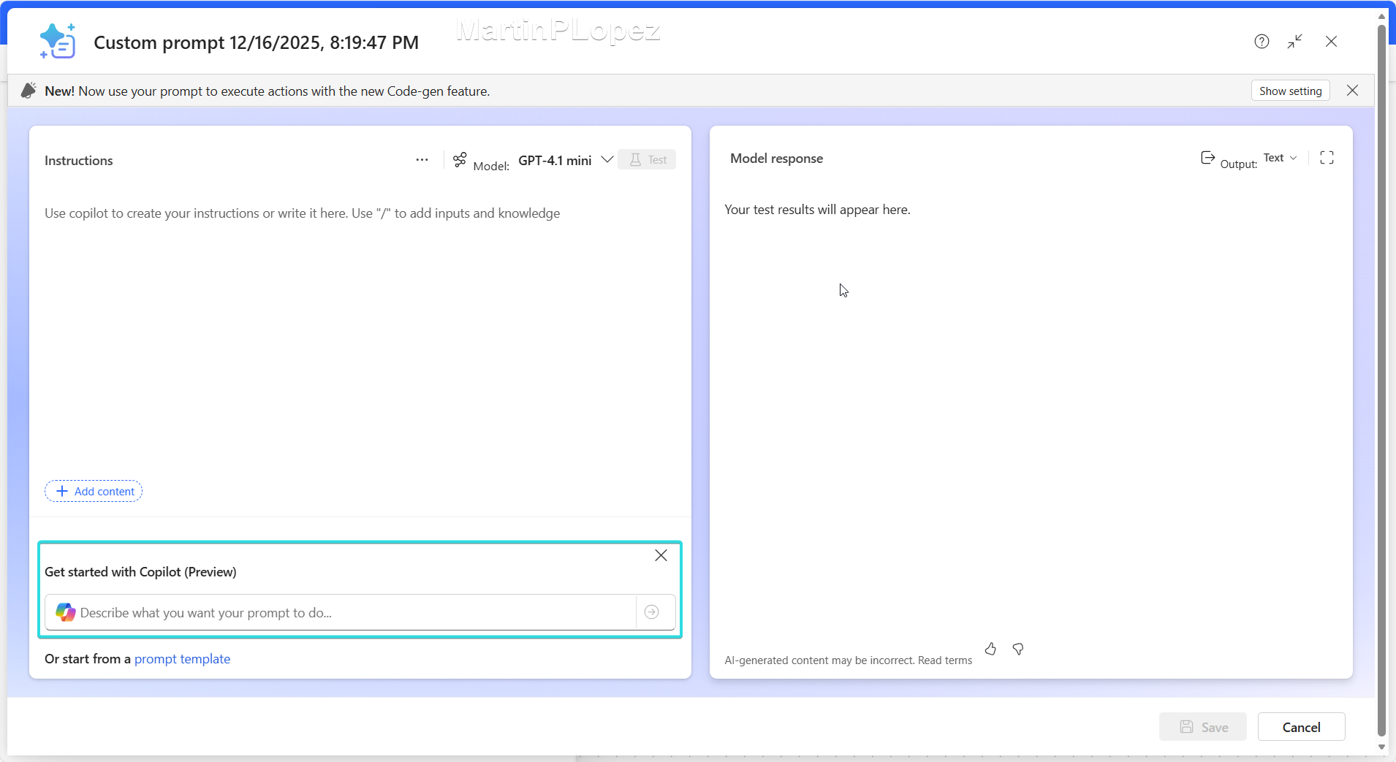Submit the Copilot prompt arrow button
1396x762 pixels.
(652, 612)
